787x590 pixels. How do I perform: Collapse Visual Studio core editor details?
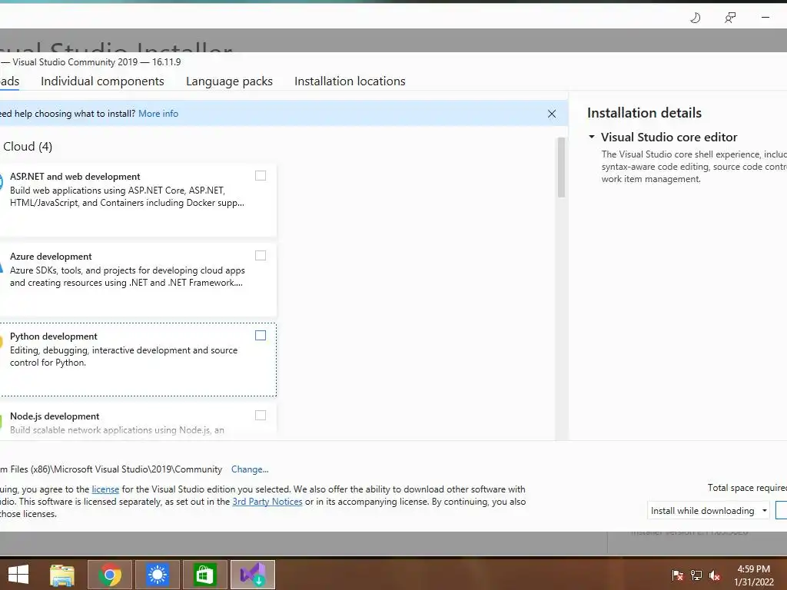click(592, 137)
